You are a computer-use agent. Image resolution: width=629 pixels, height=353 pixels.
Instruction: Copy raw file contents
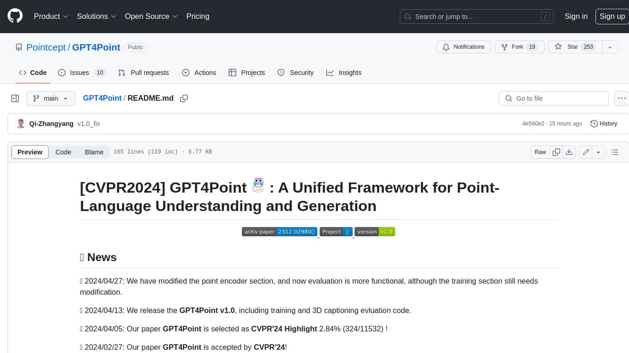[556, 152]
